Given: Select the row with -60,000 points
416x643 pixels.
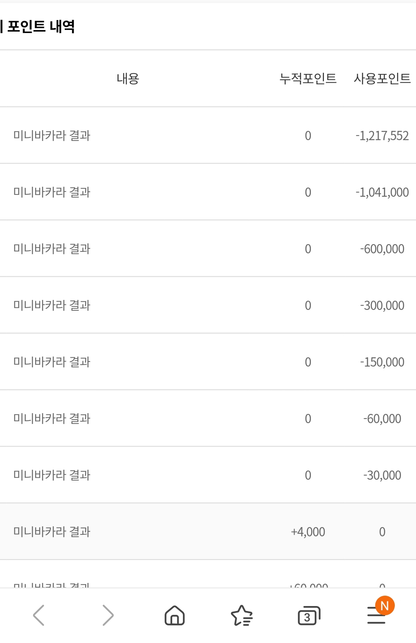Looking at the screenshot, I should pyautogui.click(x=208, y=418).
